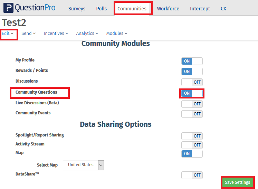Open the Workforce tab
This screenshot has width=258, height=189.
click(168, 9)
